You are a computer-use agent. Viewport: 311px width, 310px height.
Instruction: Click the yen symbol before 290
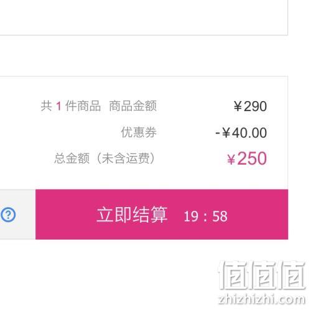(x=238, y=106)
